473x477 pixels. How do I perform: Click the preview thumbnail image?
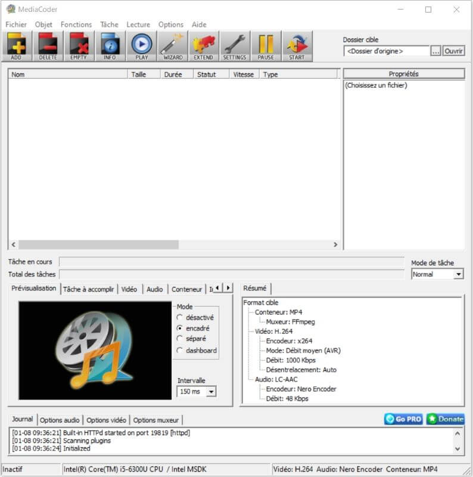point(95,351)
